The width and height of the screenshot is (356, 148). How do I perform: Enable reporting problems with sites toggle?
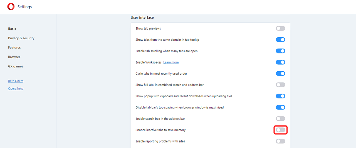click(280, 141)
